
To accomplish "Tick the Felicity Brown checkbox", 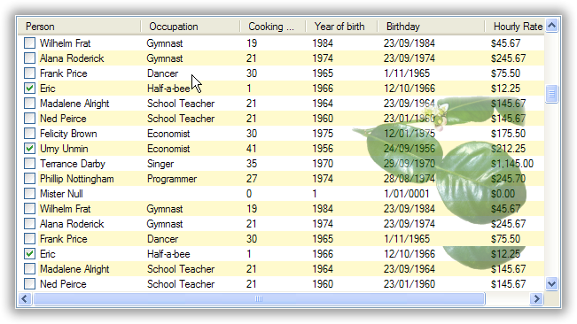I will coord(29,134).
